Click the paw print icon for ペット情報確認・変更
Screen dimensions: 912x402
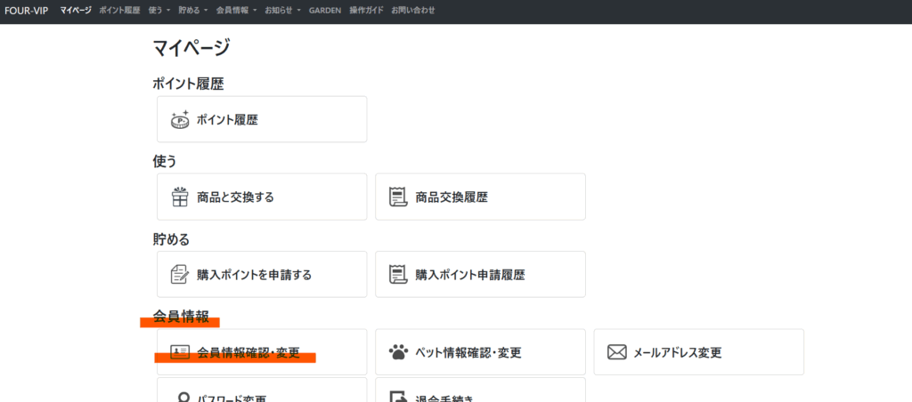[x=398, y=351]
